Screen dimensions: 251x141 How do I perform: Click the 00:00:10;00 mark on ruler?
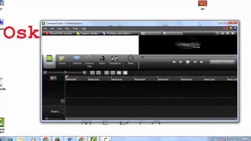[x=93, y=80]
